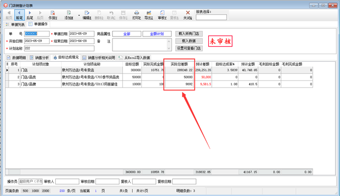Click 设置可查看门店 button
The width and height of the screenshot is (340, 196).
pos(189,48)
